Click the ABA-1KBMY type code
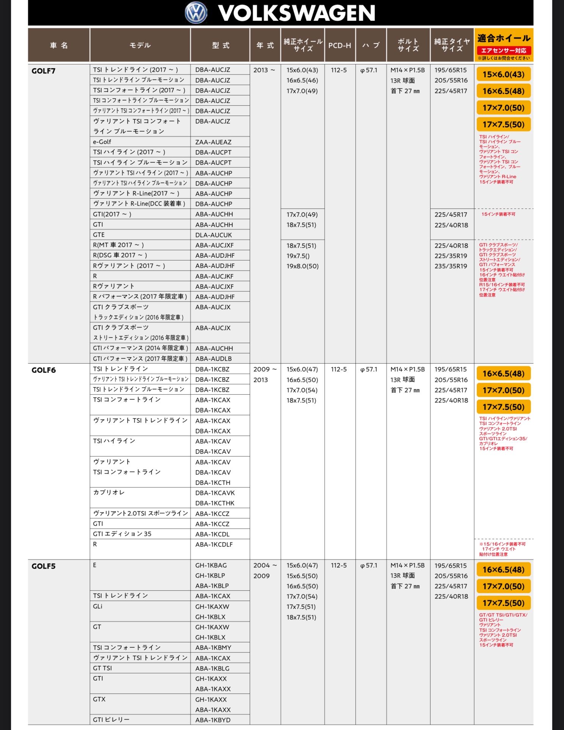This screenshot has height=730, width=564. [213, 648]
